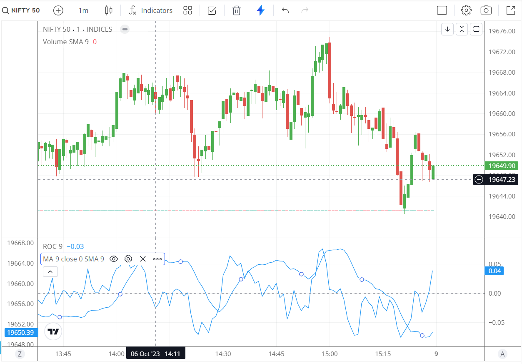Open the chart layout square icon
This screenshot has height=364, width=522.
click(442, 10)
